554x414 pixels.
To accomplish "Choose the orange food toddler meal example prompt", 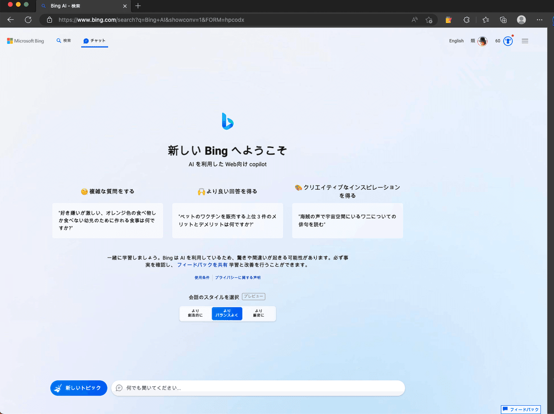I will (x=108, y=221).
